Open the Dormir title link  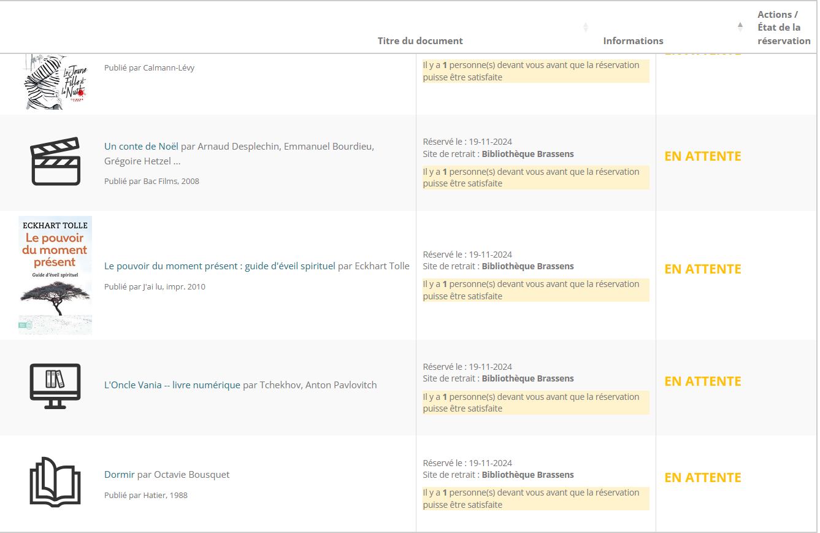(119, 474)
